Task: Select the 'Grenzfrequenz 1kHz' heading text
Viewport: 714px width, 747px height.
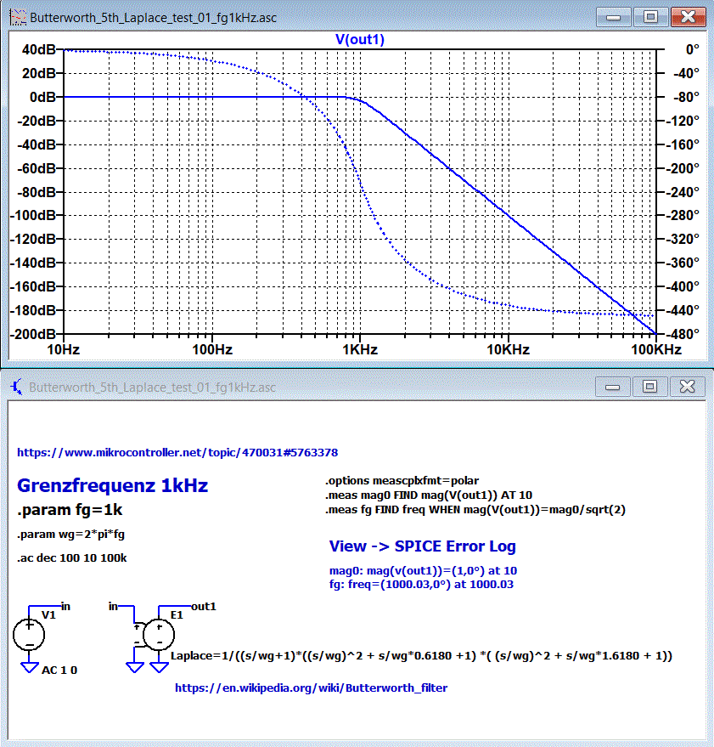Action: 113,485
